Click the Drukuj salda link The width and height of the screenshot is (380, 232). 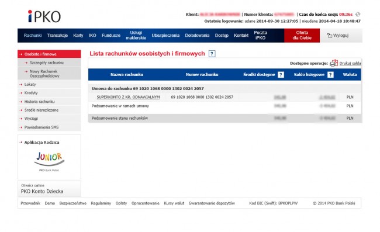coord(350,63)
